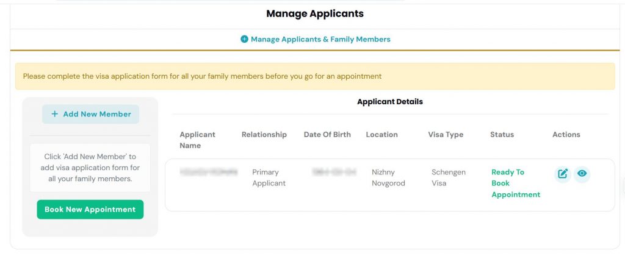This screenshot has width=625, height=264.
Task: Select the Relationship column header
Action: pos(264,135)
